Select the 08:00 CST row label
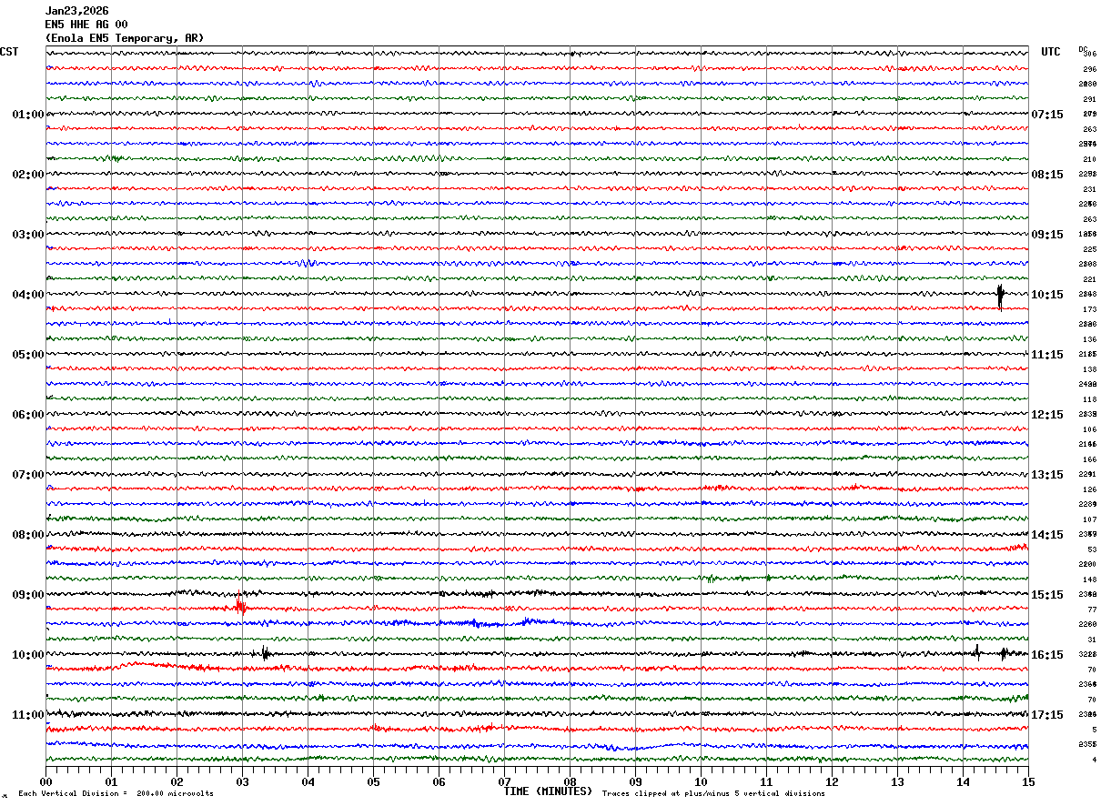 [x=28, y=535]
